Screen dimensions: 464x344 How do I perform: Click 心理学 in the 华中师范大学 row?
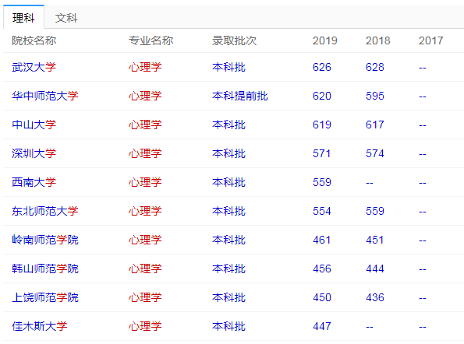(x=145, y=96)
